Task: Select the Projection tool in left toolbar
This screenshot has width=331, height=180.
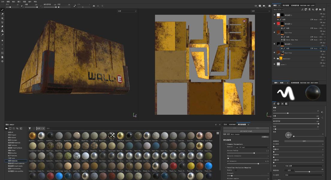Action: 2,18
